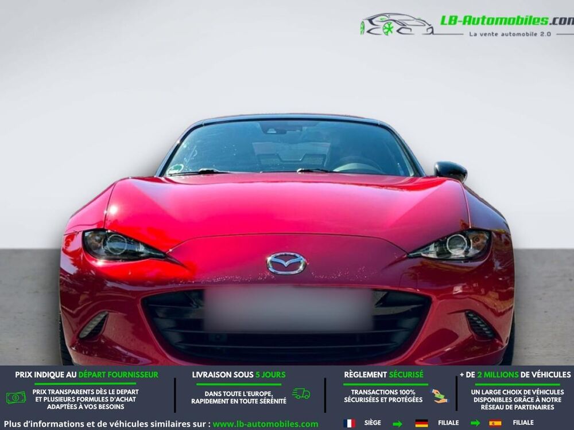Viewport: 574px width, 430px height.
Task: Click the French flag icon
Action: 349,424
